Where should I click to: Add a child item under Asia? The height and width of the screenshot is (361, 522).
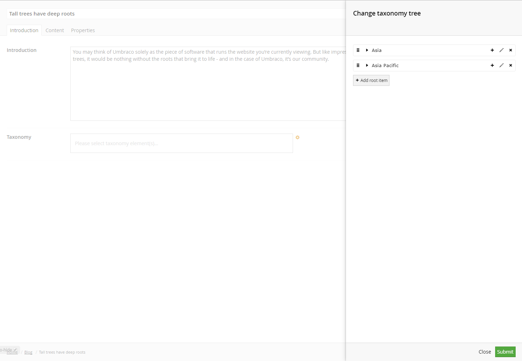click(x=492, y=50)
